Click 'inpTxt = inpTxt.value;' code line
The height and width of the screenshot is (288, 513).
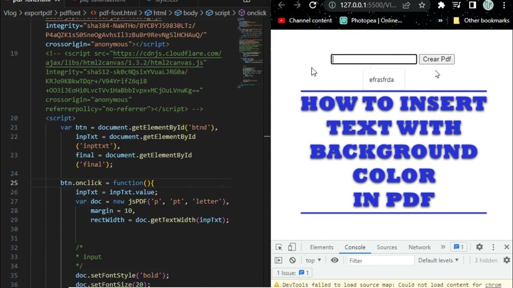point(117,192)
